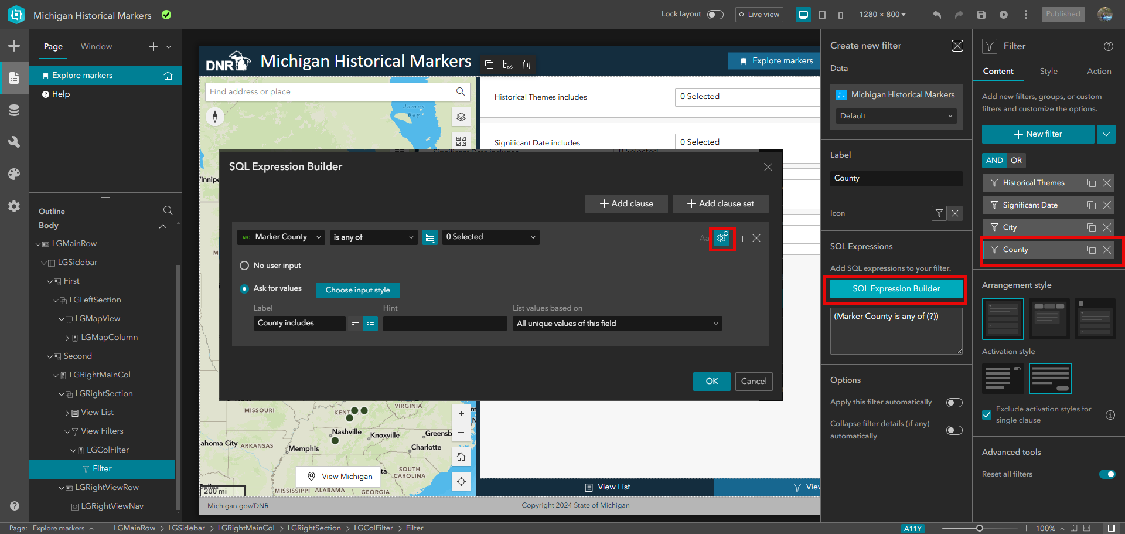Expand List values based on dropdown

[x=616, y=324]
